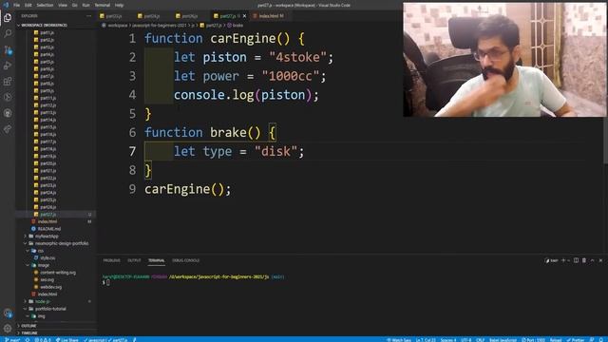This screenshot has height=342, width=608.
Task: Close the part27.js editor tab
Action: (244, 16)
